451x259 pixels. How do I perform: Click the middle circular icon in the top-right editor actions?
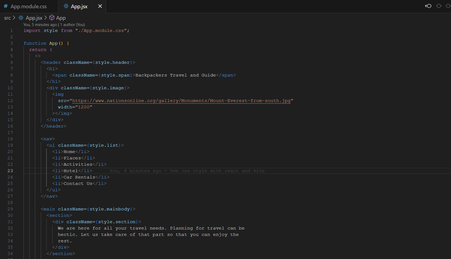439,6
